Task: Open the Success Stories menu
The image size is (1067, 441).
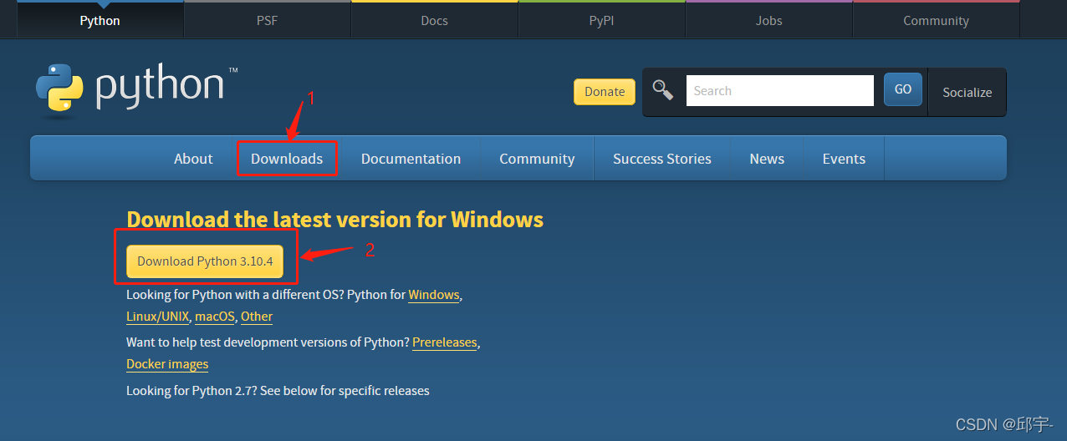Action: [x=662, y=159]
